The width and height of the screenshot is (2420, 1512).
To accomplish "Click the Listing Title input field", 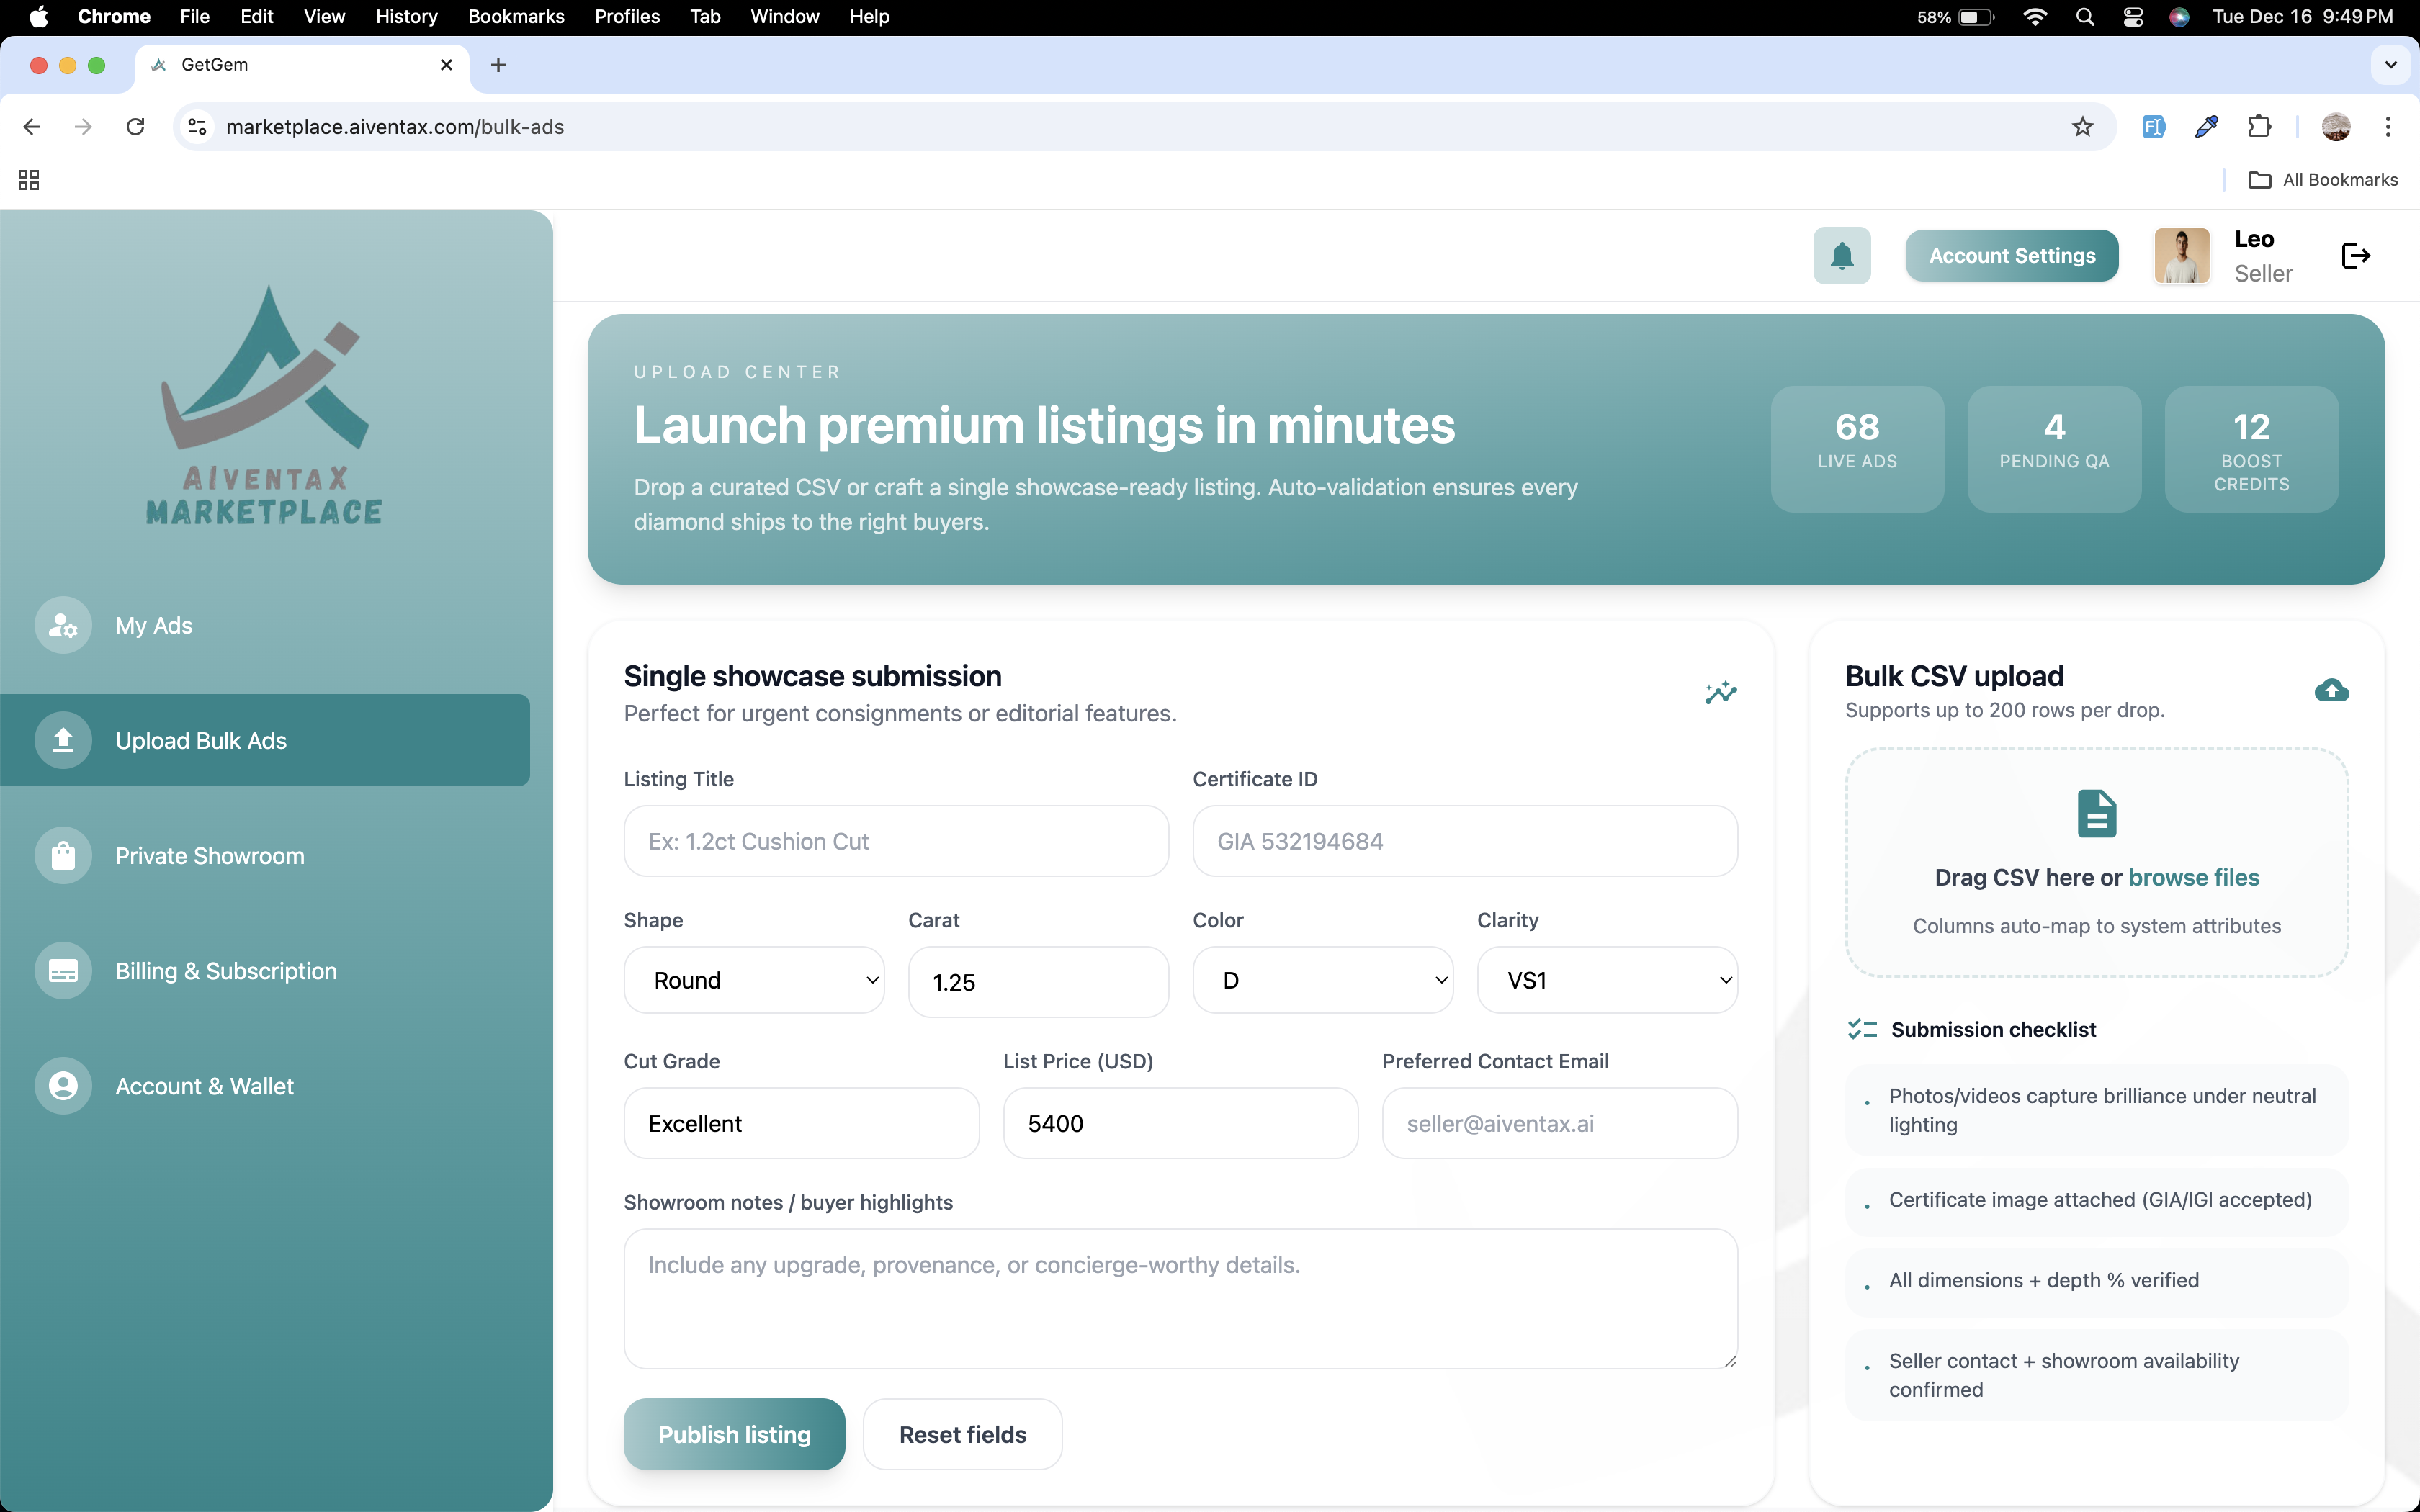I will (895, 841).
